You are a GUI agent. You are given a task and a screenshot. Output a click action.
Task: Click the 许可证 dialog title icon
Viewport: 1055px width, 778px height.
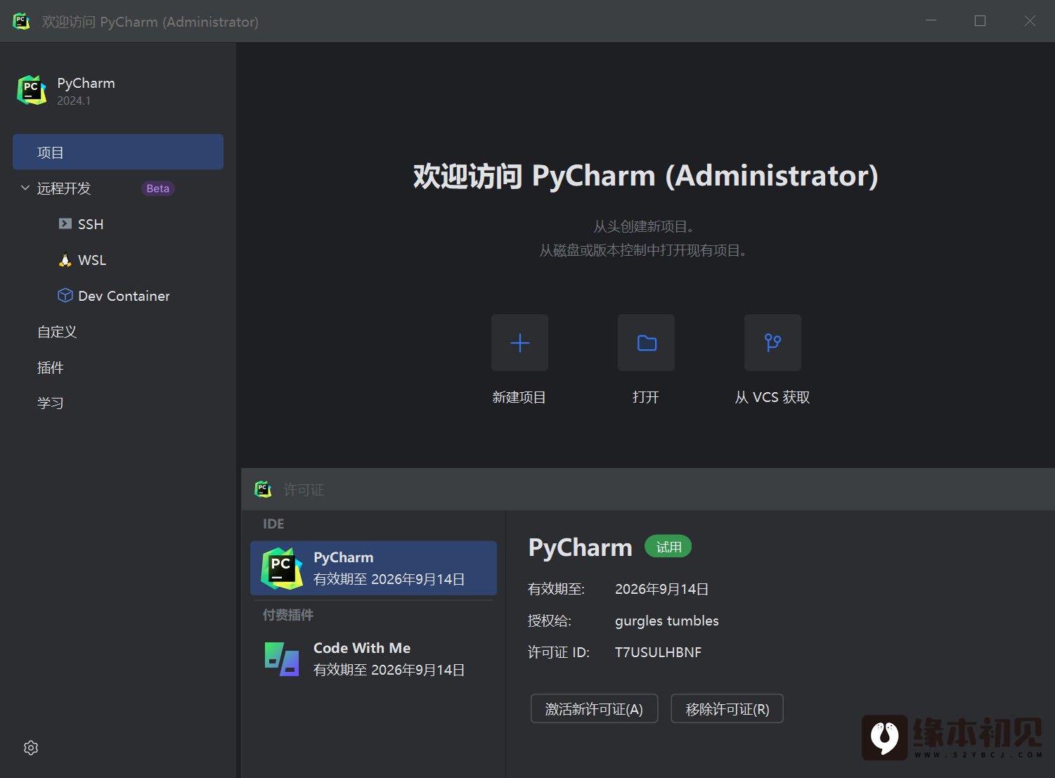point(264,489)
